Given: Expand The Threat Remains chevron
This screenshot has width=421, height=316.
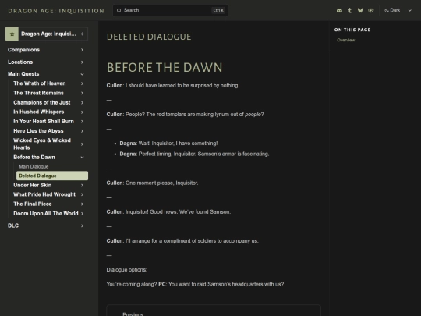Looking at the screenshot, I should [82, 93].
